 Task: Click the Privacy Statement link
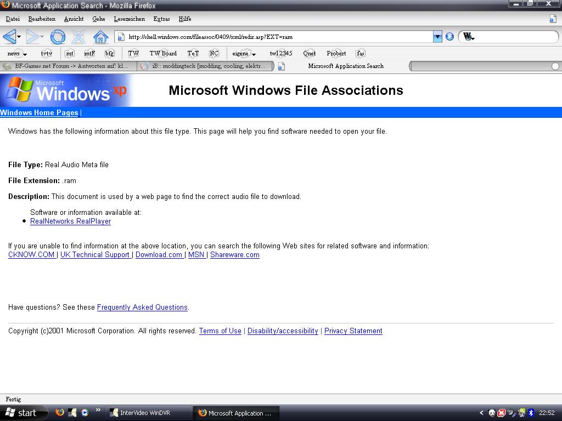pyautogui.click(x=353, y=331)
